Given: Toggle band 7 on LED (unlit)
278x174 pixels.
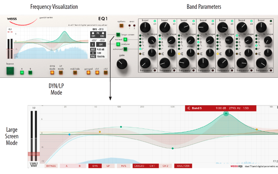Looking at the screenshot, I should [271, 21].
